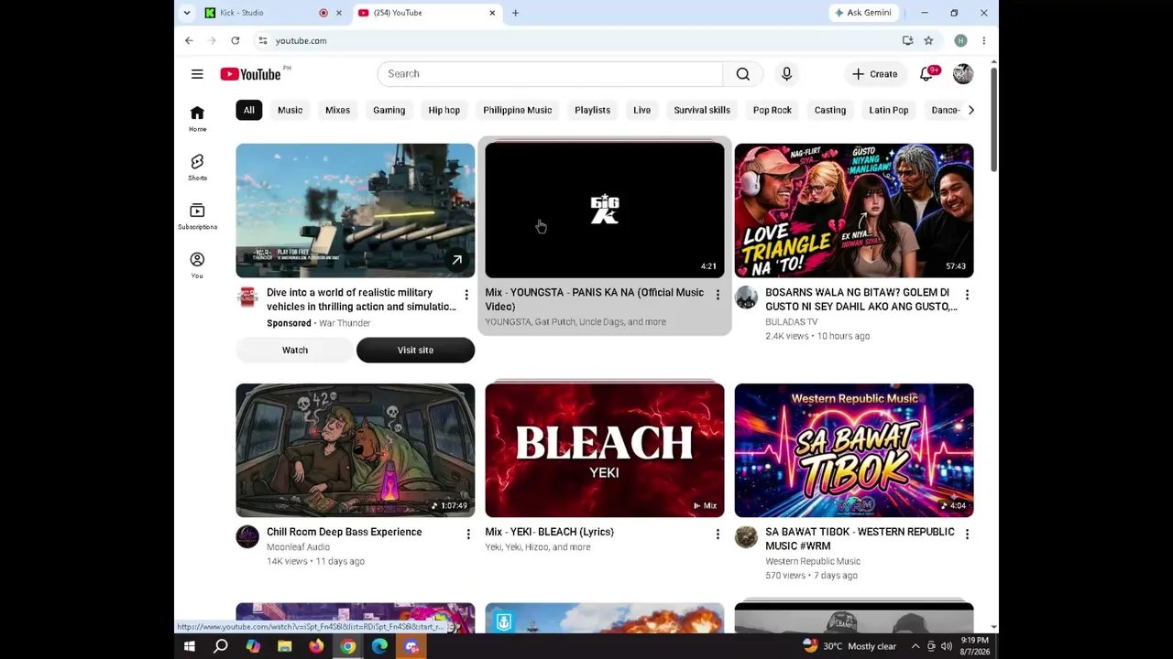Select the Survival skills filter chip
The image size is (1173, 659).
(x=702, y=110)
